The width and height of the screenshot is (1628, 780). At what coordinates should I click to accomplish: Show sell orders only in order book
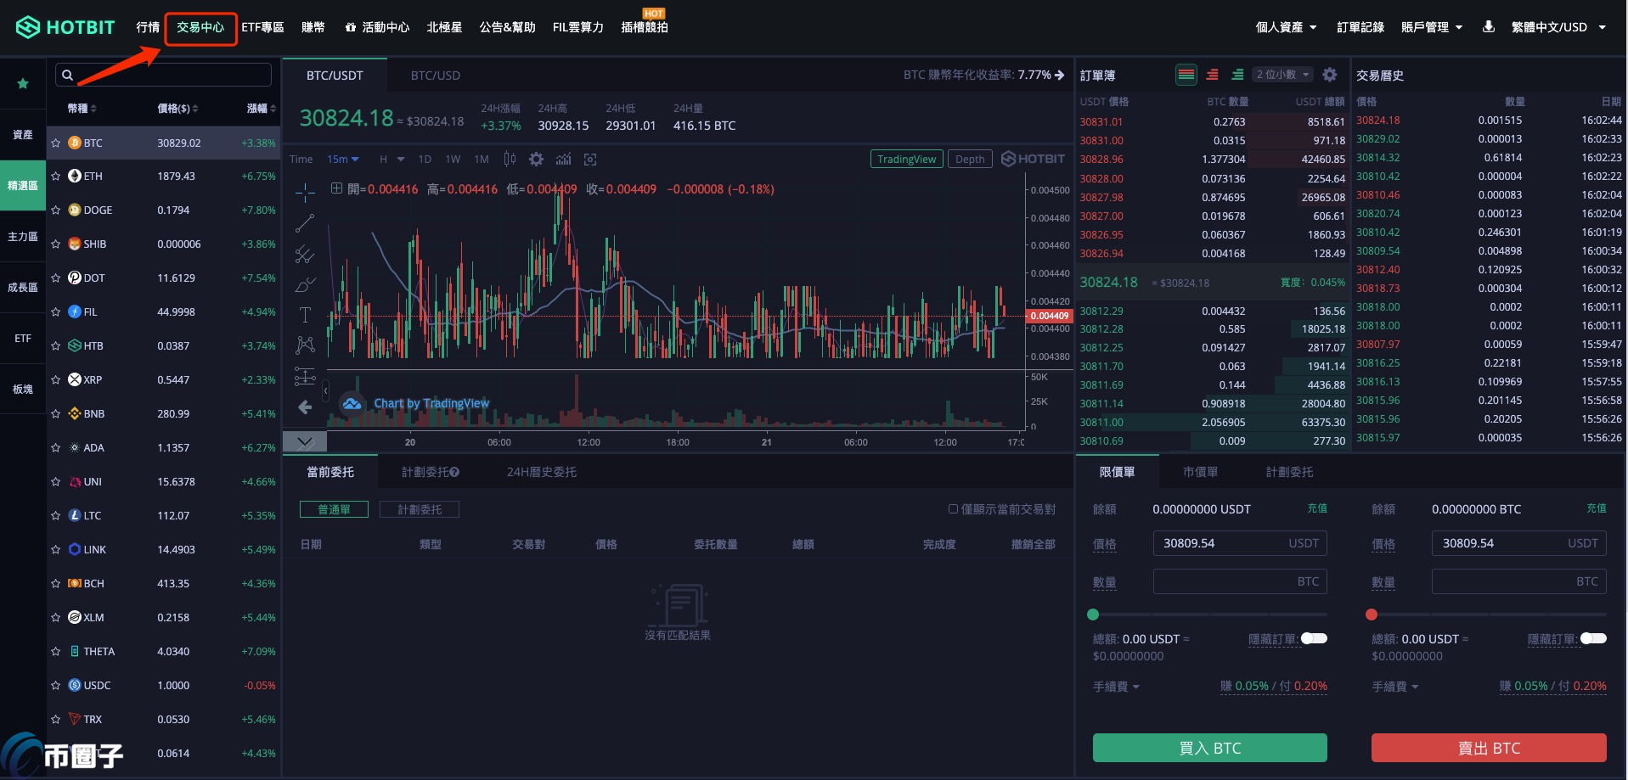(x=1212, y=75)
